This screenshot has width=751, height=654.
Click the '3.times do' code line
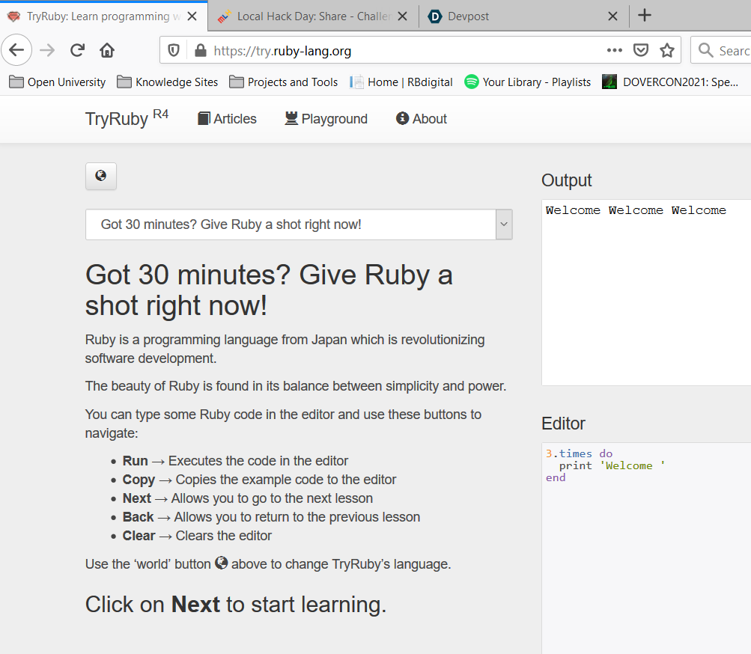[579, 453]
